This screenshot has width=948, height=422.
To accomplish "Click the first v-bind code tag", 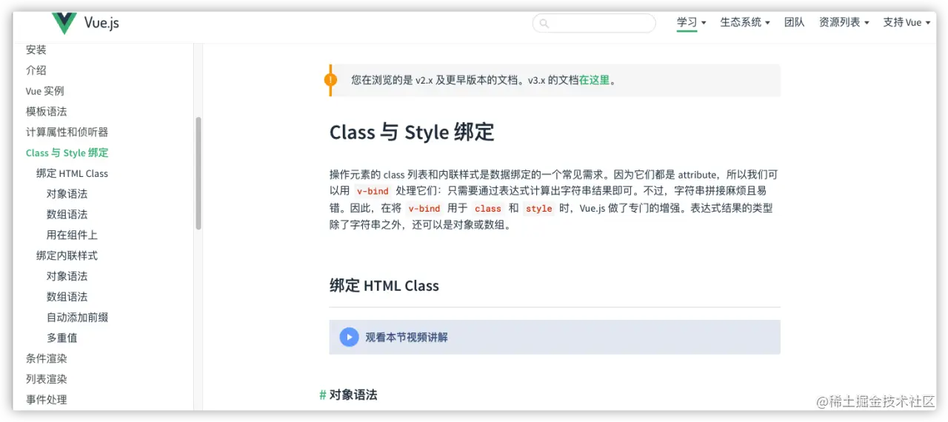I will [x=373, y=191].
